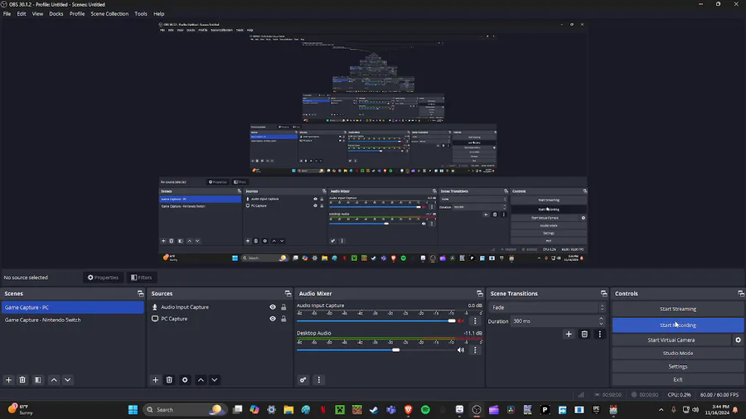Open the Docks menu

click(56, 14)
